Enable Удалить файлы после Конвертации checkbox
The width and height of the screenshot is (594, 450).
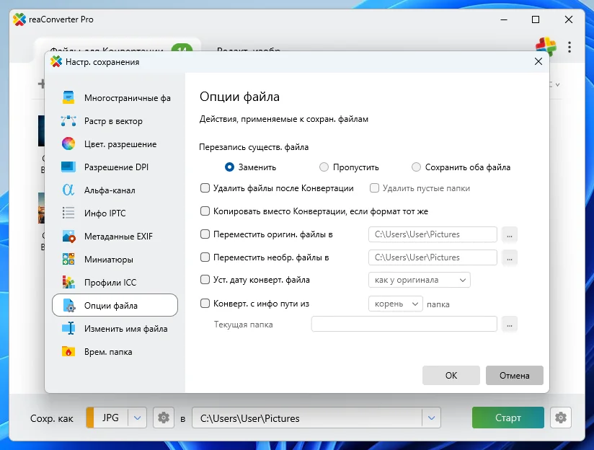coord(205,188)
